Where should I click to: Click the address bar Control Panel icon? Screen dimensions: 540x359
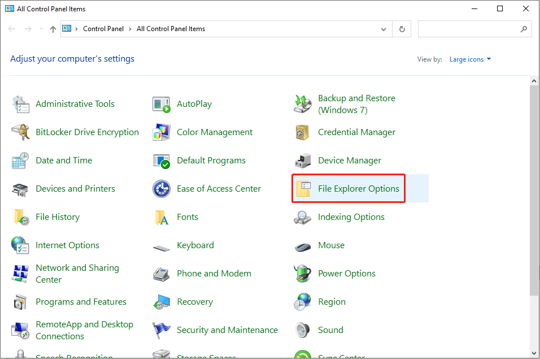pyautogui.click(x=67, y=29)
